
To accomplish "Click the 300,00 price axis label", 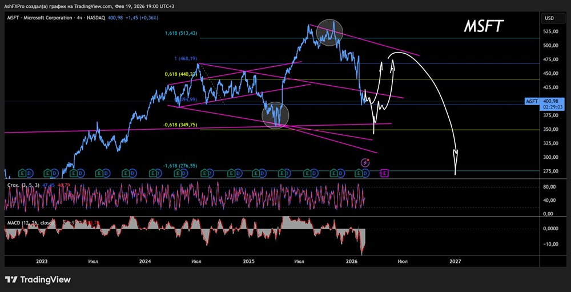I will (550, 158).
